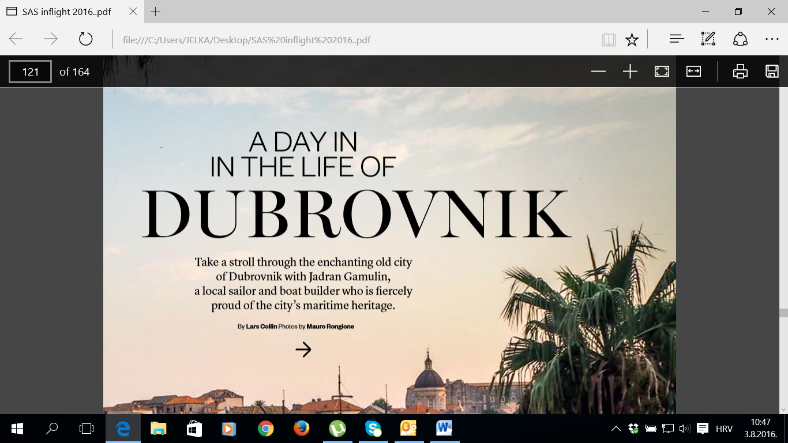
Task: Make a Web Note with pen icon
Action: [x=708, y=39]
